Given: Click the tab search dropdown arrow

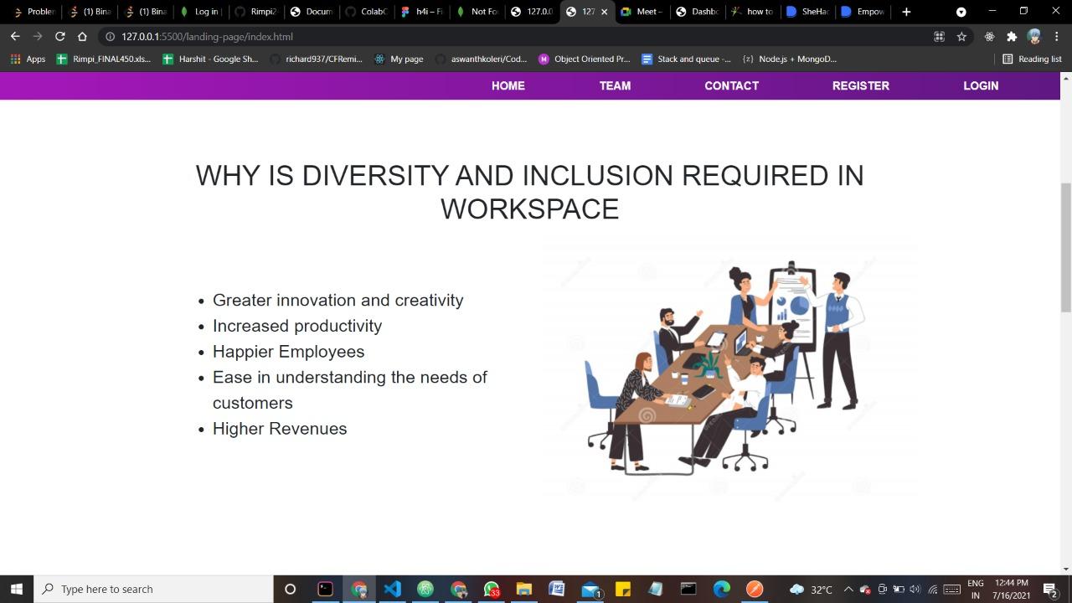Looking at the screenshot, I should tap(961, 12).
